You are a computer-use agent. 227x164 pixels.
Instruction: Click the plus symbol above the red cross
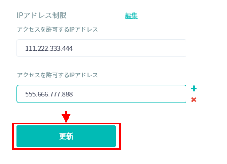tap(194, 88)
